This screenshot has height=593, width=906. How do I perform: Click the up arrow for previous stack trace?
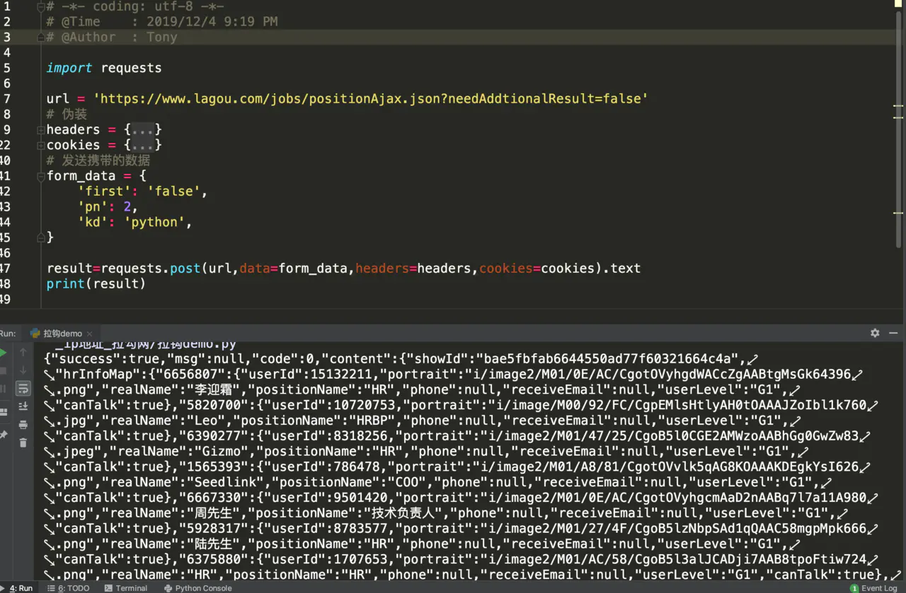tap(23, 352)
